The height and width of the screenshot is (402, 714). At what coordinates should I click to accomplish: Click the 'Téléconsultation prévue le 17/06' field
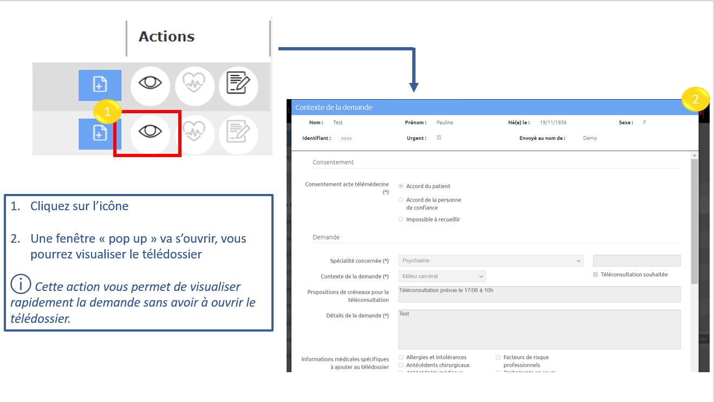[x=539, y=294]
